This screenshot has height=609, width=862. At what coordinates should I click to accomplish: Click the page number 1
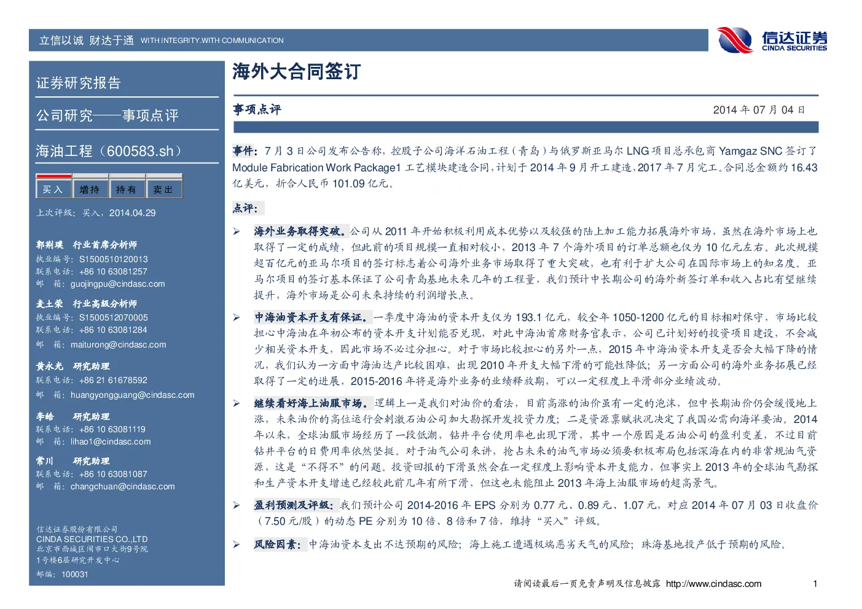click(x=815, y=584)
